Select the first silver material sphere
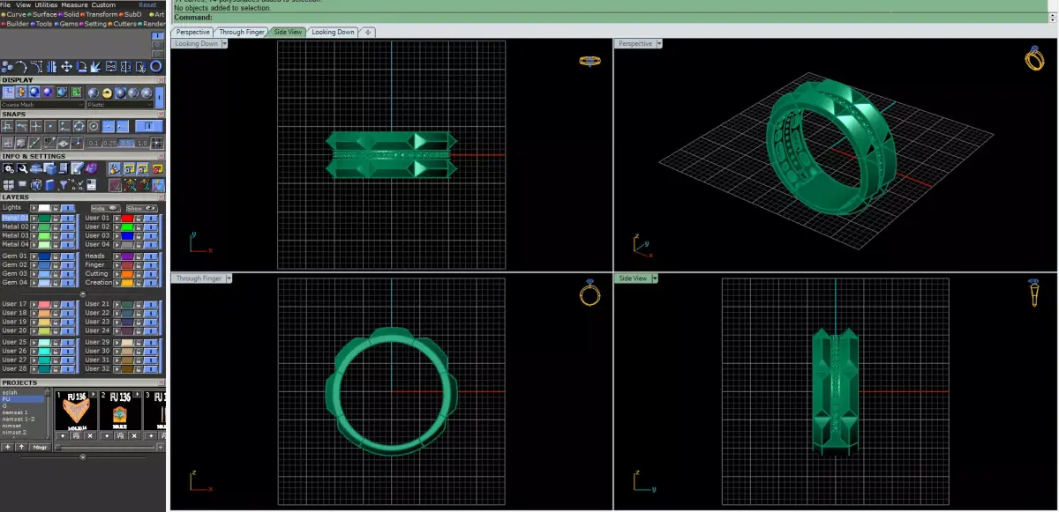Screen dimensions: 1059x512 [x=93, y=93]
